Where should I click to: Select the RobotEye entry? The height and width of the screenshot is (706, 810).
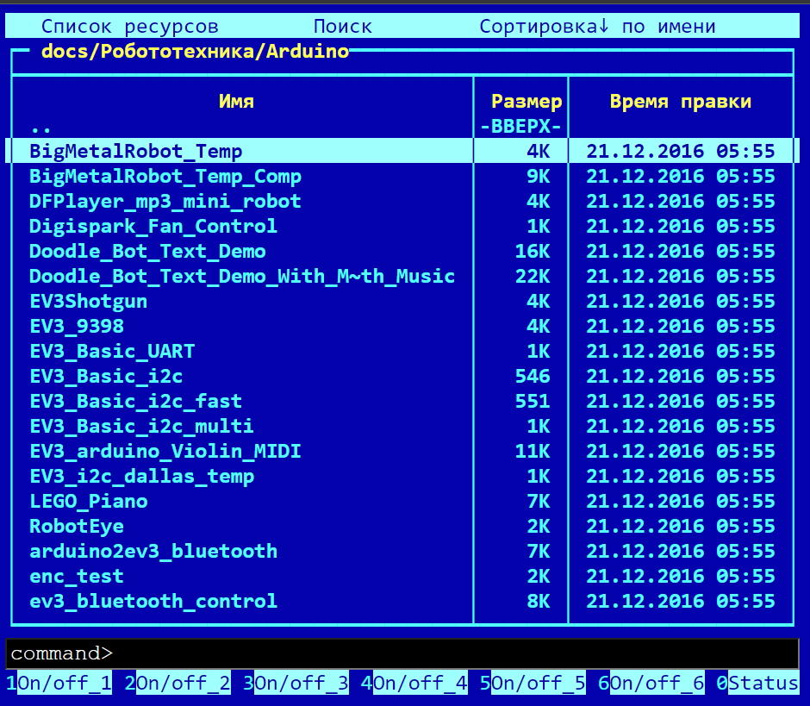[77, 527]
